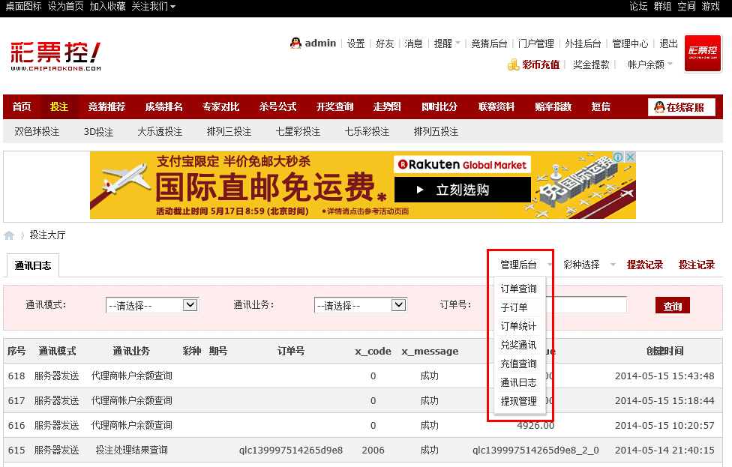
Task: Click the 好友 header link
Action: [x=385, y=43]
